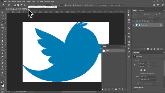Select the Spot Healing Brush tool
Image resolution: width=165 pixels, height=93 pixels.
point(2,34)
